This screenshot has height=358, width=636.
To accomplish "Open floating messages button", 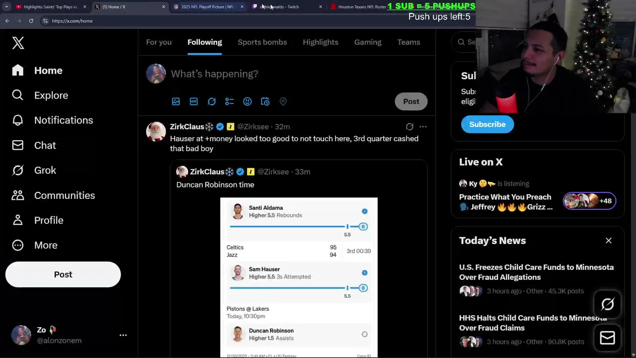I will click(608, 338).
